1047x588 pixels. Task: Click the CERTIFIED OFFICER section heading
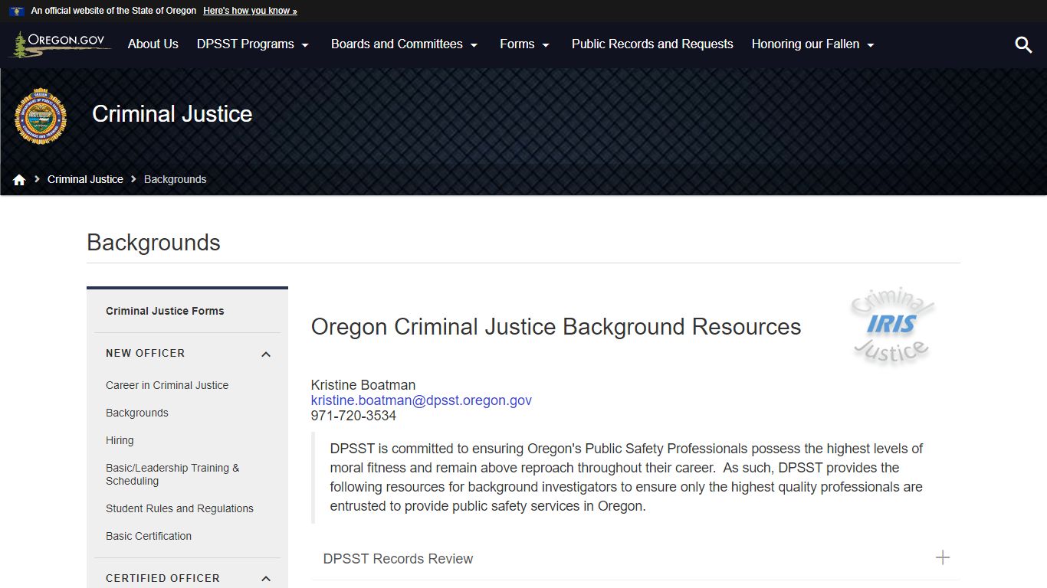(x=162, y=578)
